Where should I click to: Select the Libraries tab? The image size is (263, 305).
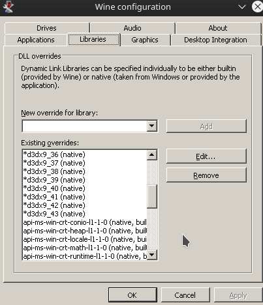[x=93, y=39]
